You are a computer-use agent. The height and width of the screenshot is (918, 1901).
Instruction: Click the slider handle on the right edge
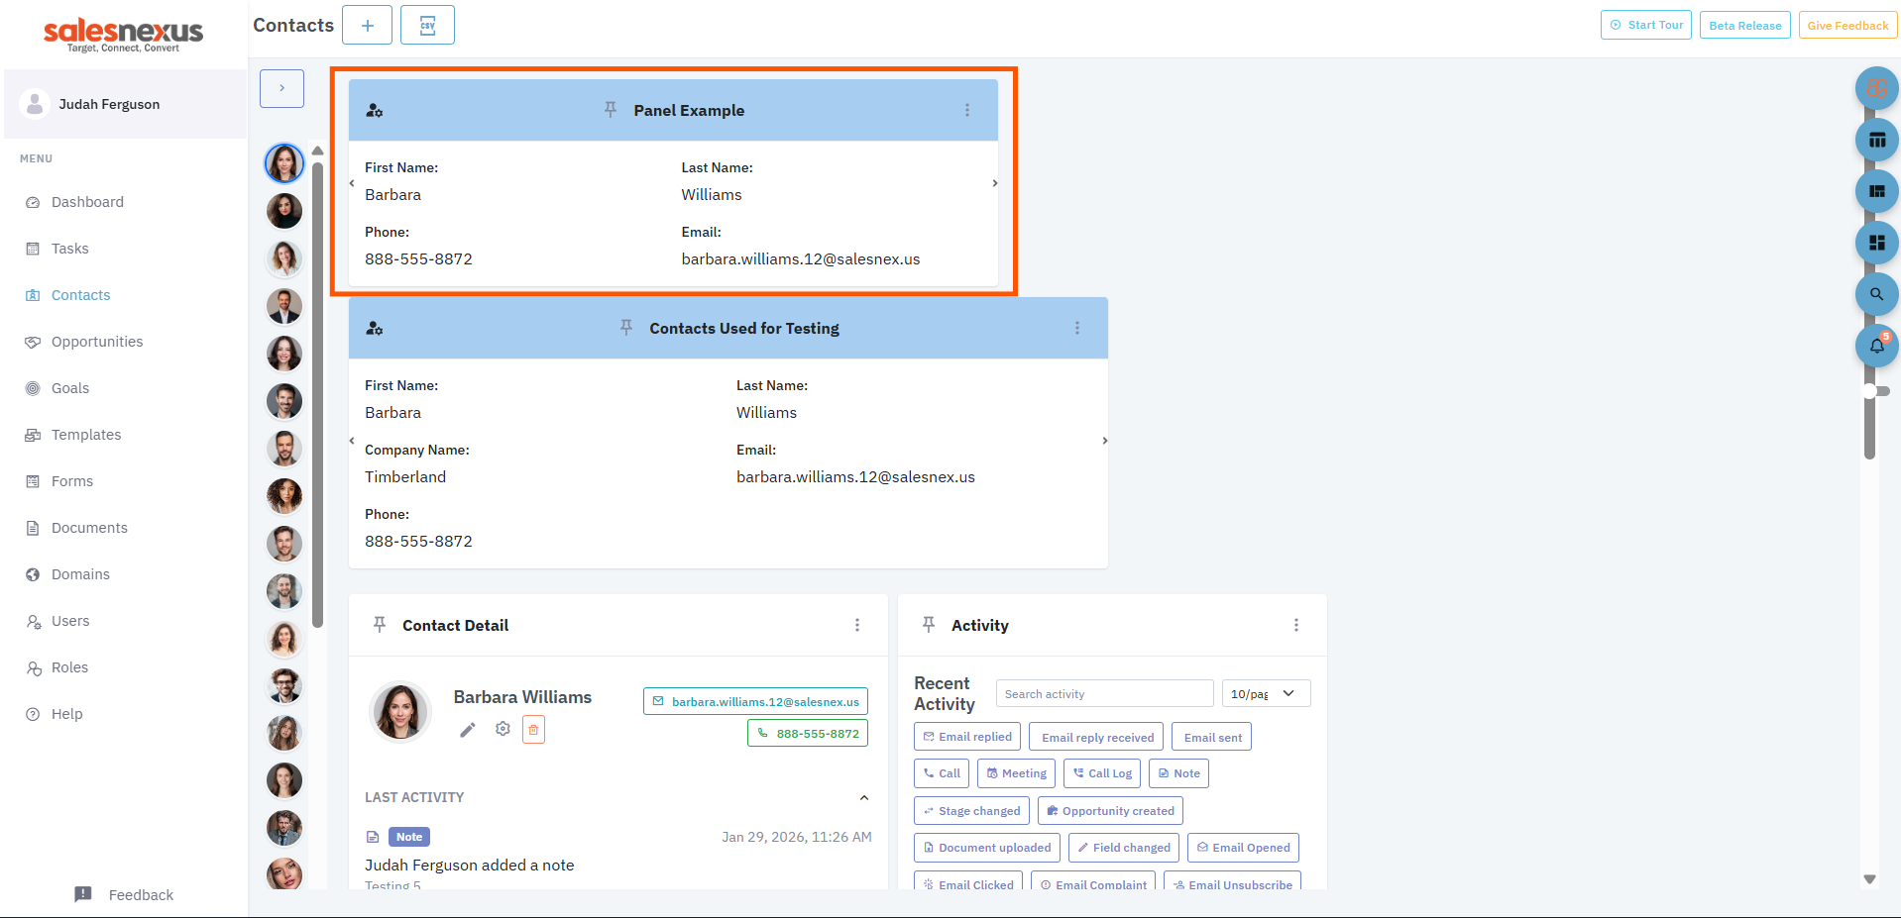[1870, 391]
